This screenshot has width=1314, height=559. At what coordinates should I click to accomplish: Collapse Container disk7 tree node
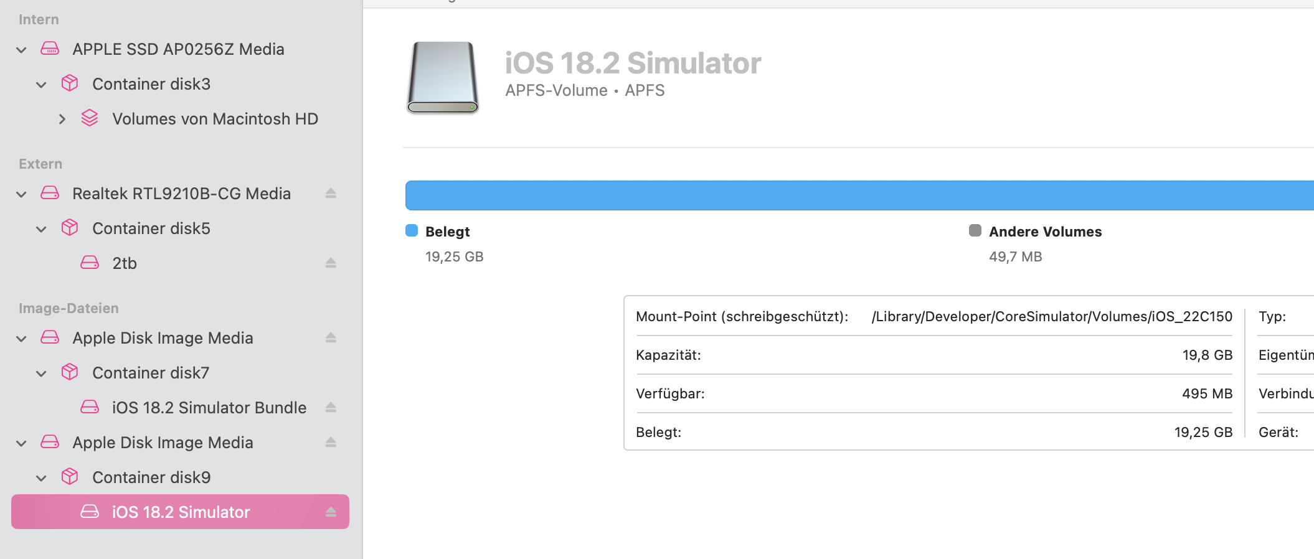(x=42, y=373)
